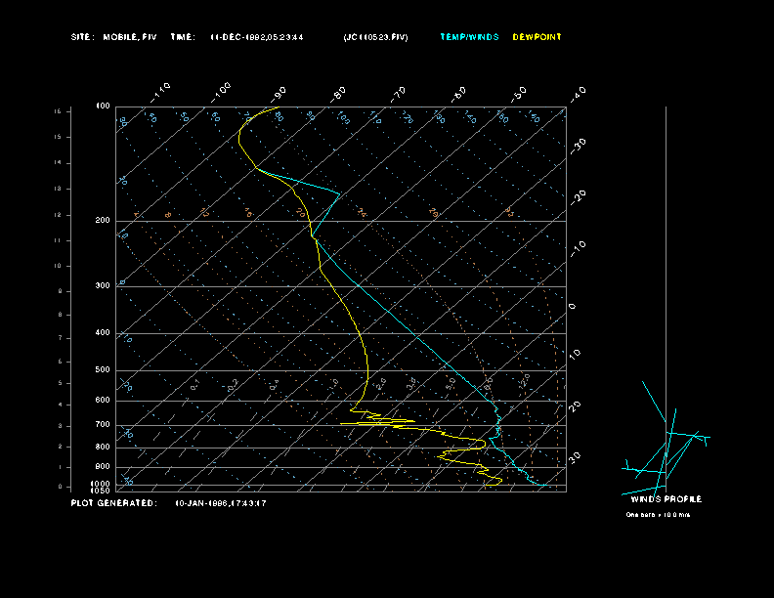This screenshot has width=774, height=598.
Task: Click the -40 temperature axis label
Action: 579,94
